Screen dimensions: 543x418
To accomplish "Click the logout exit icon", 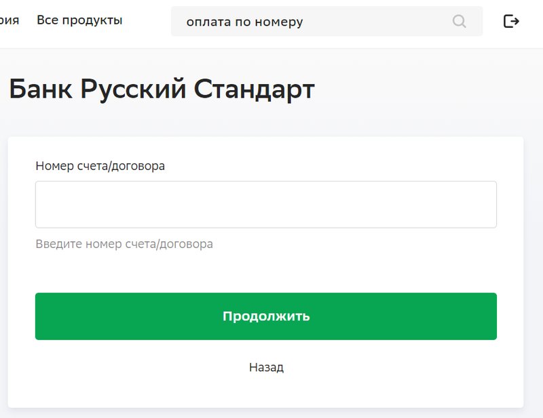I will pos(511,21).
